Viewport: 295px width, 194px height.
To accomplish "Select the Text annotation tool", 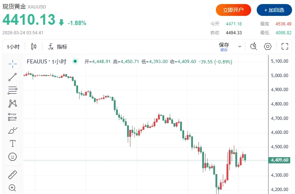I will pos(13,143).
